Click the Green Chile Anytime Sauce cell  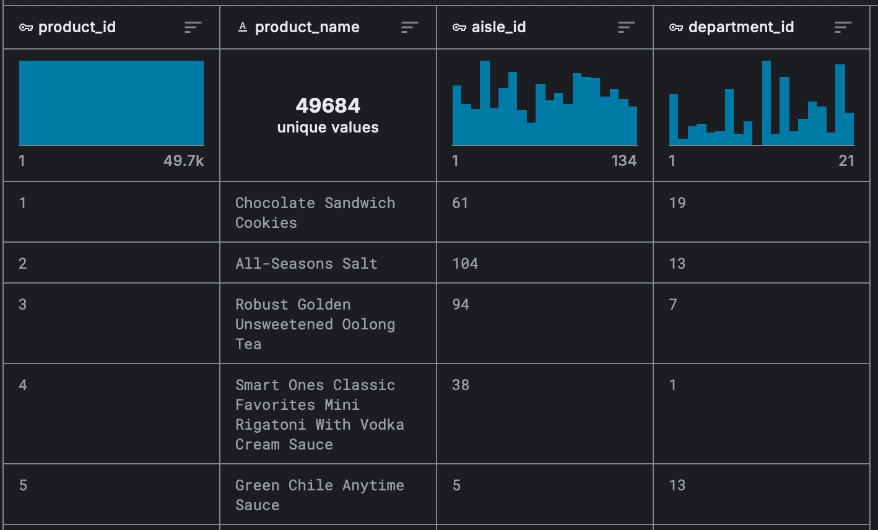point(319,495)
